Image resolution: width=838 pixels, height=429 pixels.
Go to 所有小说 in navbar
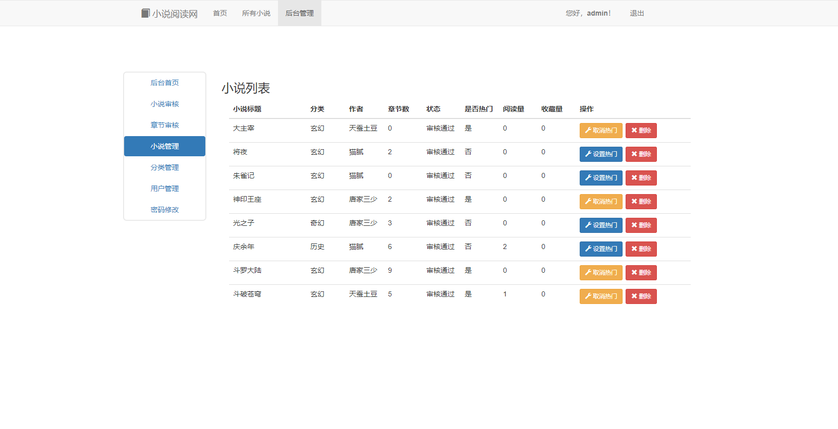coord(256,13)
